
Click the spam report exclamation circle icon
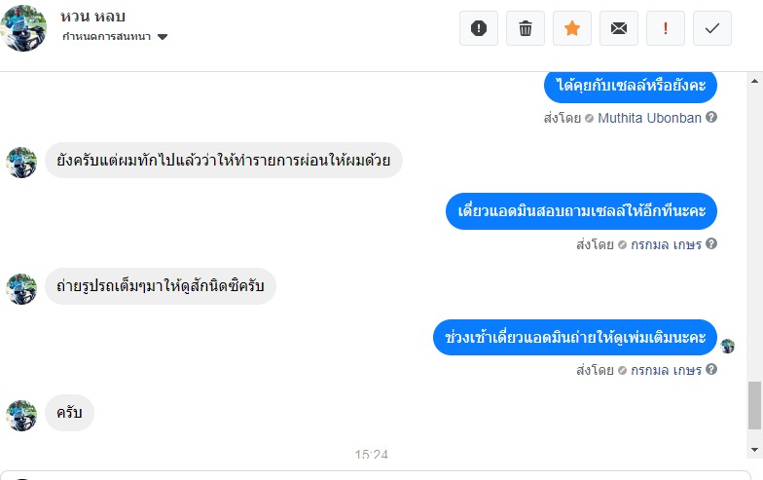point(478,28)
